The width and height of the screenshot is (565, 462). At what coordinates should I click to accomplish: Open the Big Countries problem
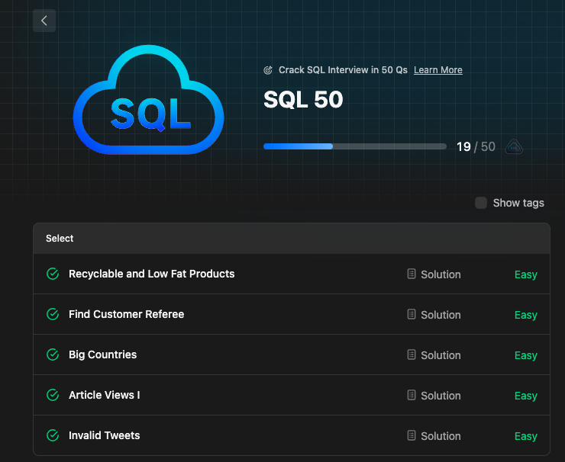click(x=103, y=355)
